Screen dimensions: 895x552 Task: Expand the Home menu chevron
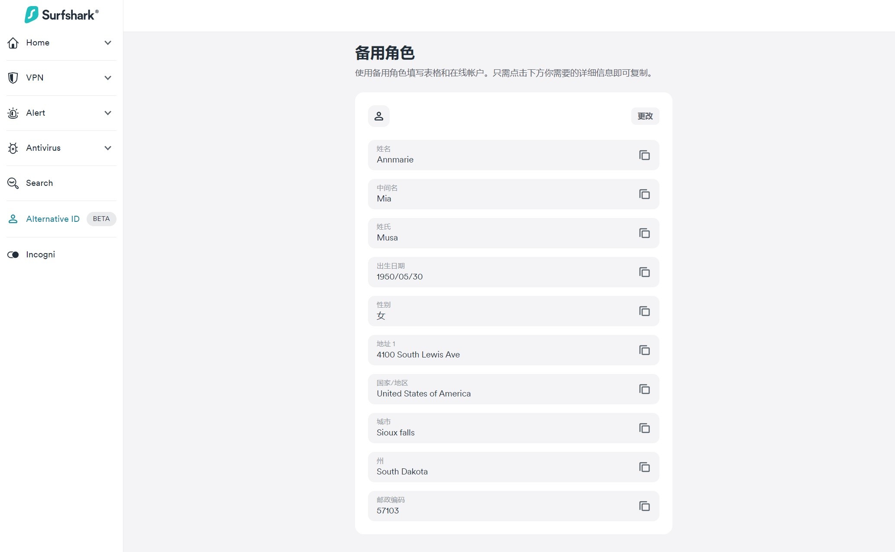[x=108, y=42]
